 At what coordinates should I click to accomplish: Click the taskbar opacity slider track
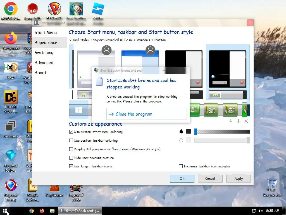click(222, 140)
